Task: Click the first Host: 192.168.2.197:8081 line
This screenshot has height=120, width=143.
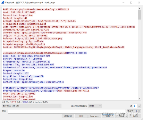Action: pyautogui.click(x=19, y=12)
